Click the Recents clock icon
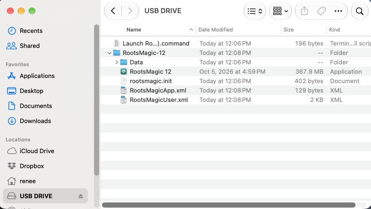The width and height of the screenshot is (371, 209). coord(12,31)
